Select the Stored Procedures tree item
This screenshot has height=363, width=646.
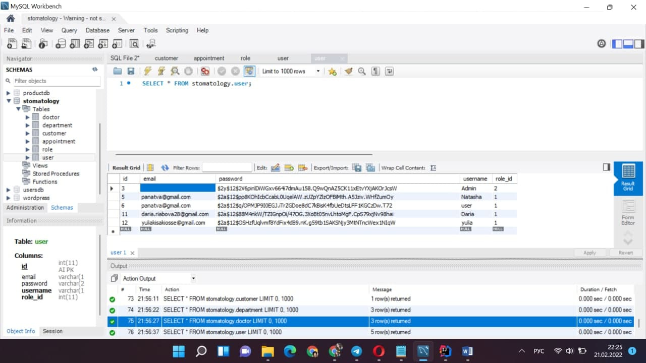[56, 173]
